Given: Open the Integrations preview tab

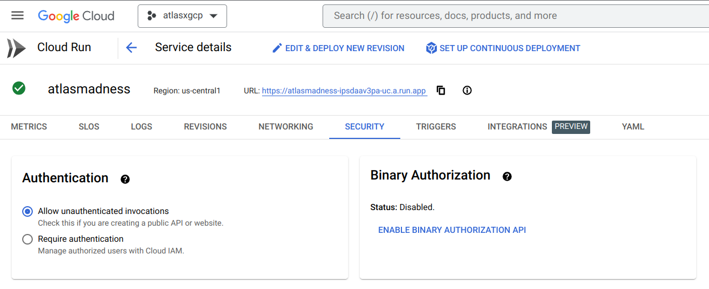Looking at the screenshot, I should 539,127.
